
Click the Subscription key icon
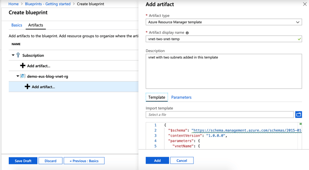click(18, 55)
